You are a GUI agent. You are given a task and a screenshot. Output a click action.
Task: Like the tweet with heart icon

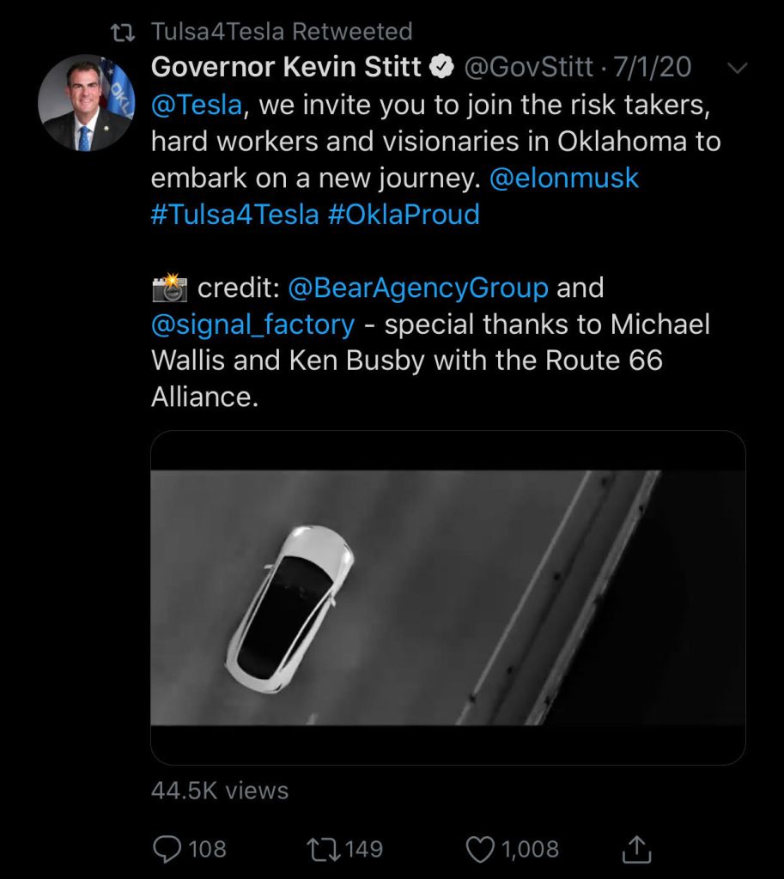(x=478, y=849)
